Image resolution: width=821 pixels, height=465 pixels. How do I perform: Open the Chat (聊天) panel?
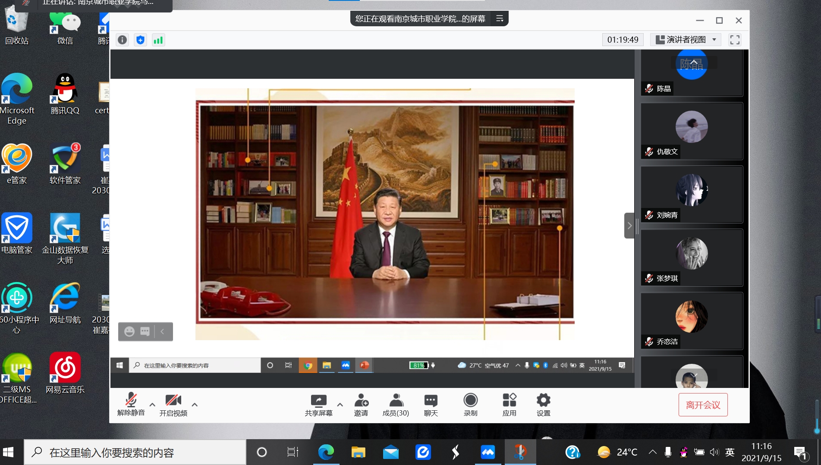click(x=431, y=405)
